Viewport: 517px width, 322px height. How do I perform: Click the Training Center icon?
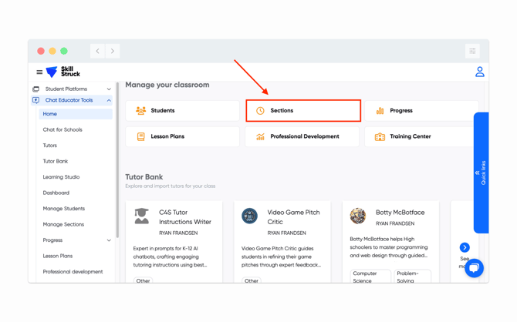(380, 136)
